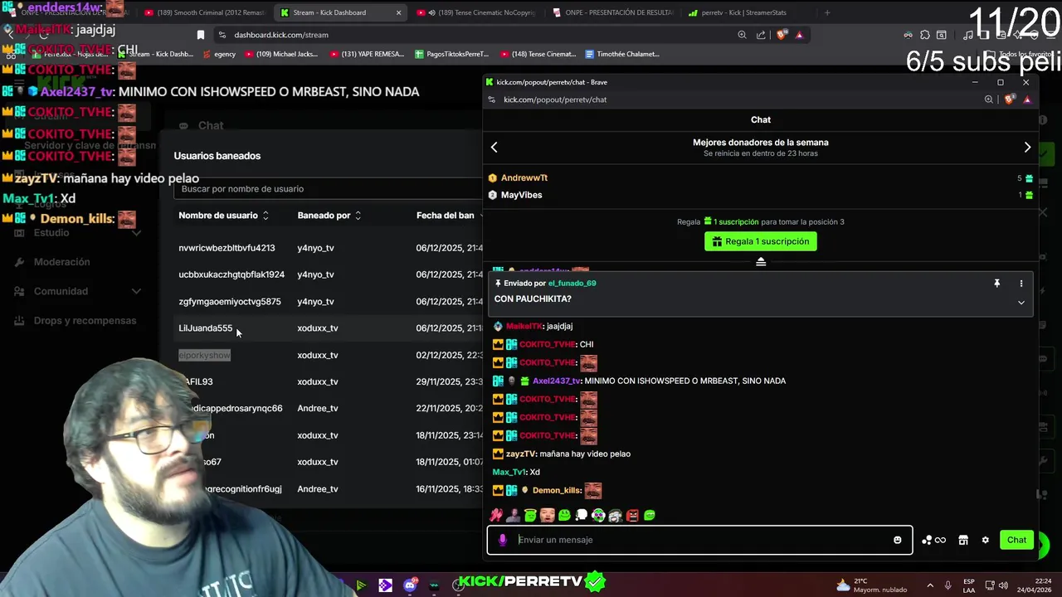Go to previous leaderboard with left arrow
The height and width of the screenshot is (597, 1062).
coord(494,148)
